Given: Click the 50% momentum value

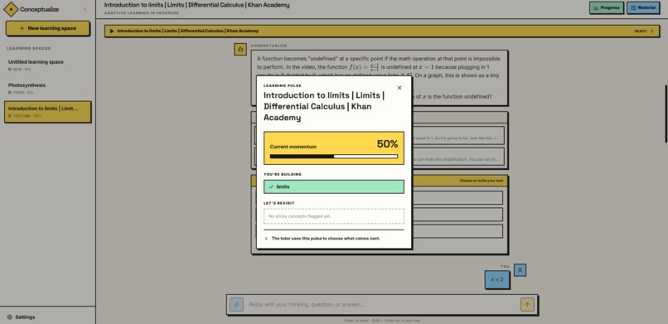Looking at the screenshot, I should (387, 144).
